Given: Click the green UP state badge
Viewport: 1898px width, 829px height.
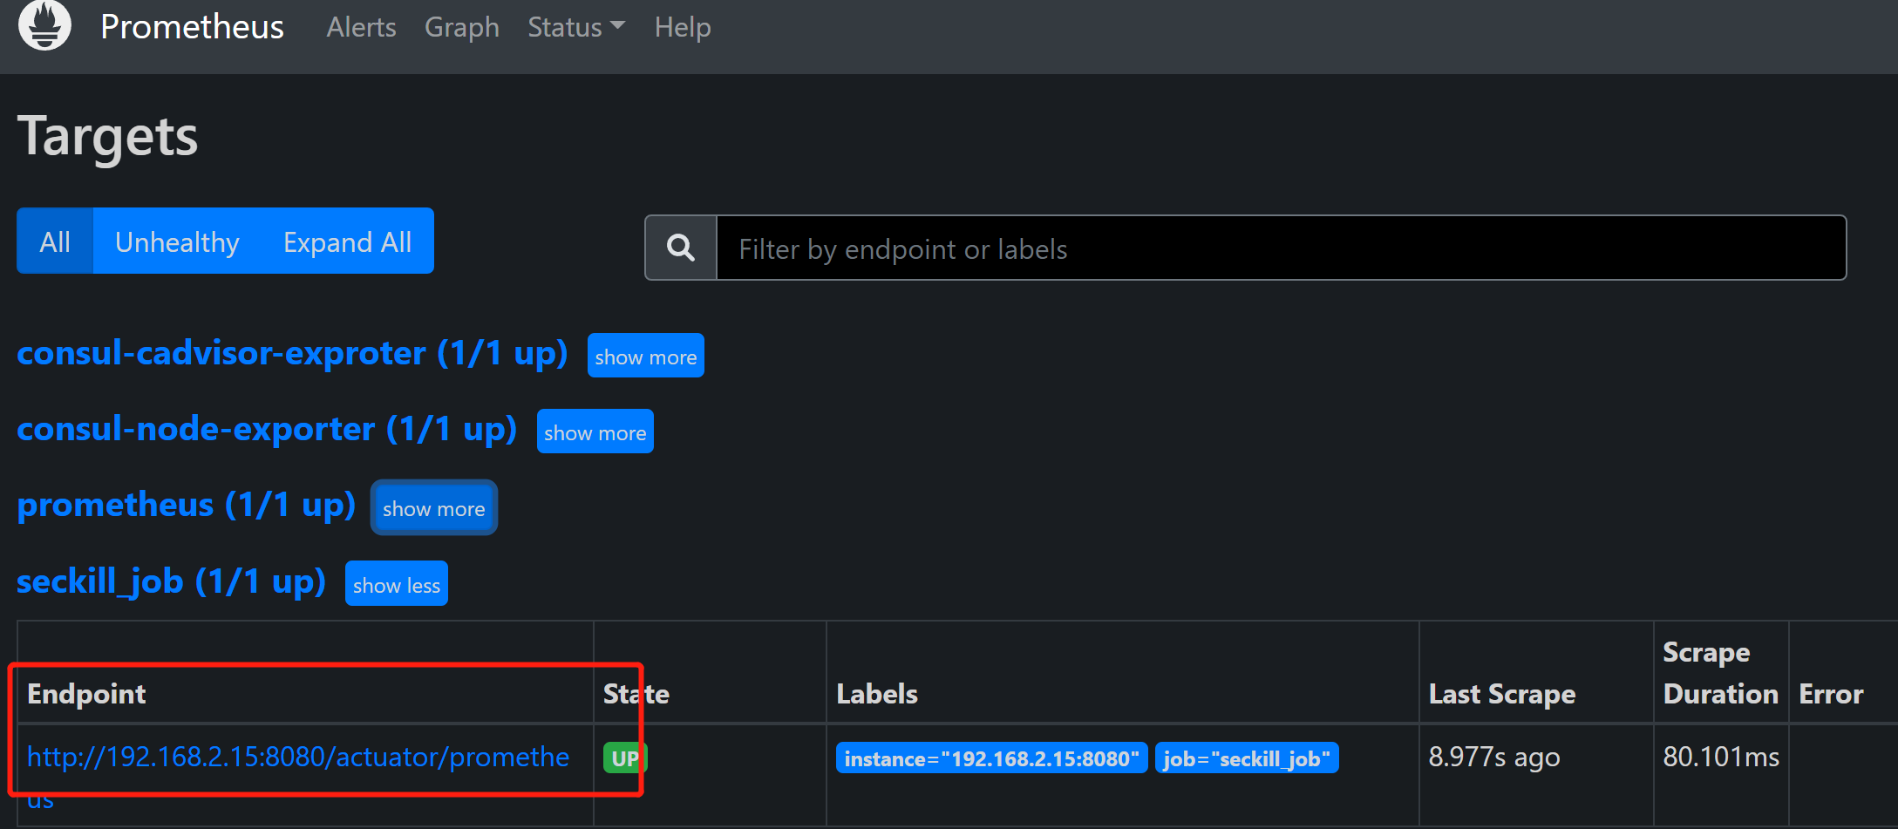Looking at the screenshot, I should click(625, 758).
